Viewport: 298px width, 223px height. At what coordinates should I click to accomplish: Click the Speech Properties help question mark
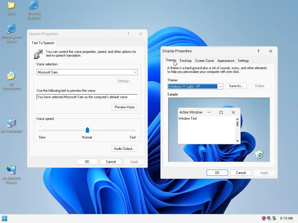click(128, 34)
